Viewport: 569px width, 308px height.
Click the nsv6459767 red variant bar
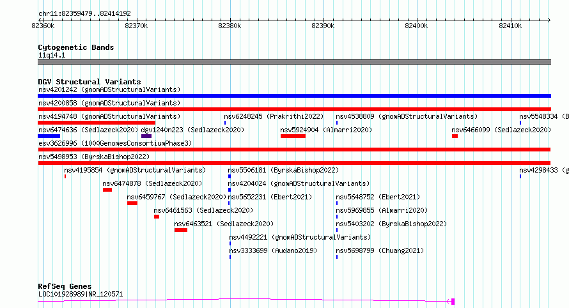[x=132, y=203]
